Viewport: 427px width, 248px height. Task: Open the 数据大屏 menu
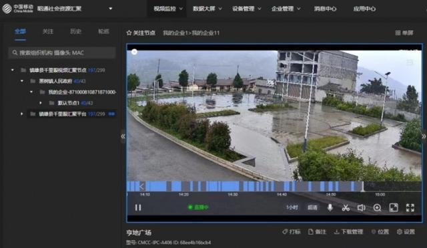point(207,9)
